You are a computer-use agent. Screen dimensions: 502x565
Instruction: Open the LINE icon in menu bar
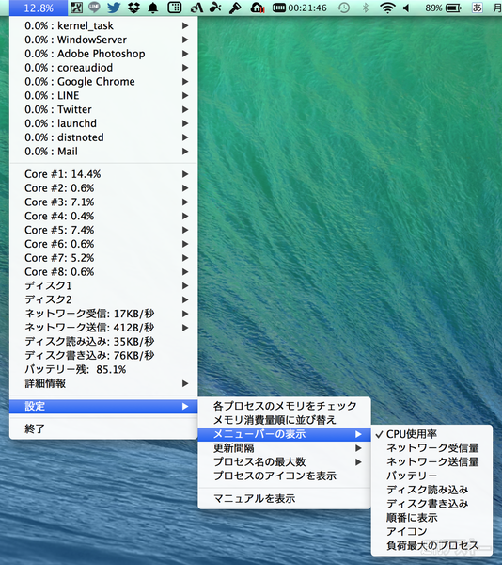(94, 8)
